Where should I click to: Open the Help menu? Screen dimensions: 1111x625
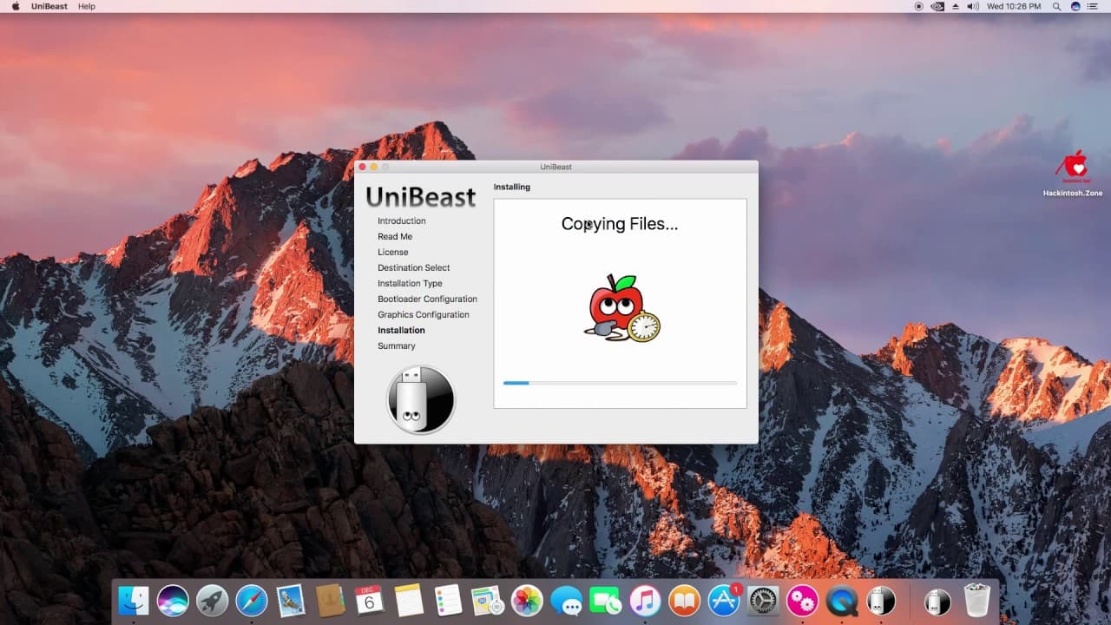tap(87, 6)
